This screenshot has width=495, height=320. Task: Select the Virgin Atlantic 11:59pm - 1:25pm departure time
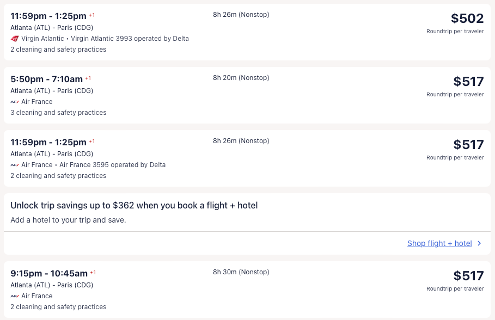tap(48, 16)
